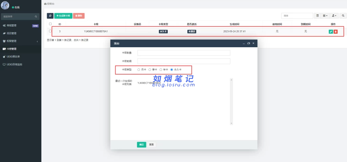
Task: Check the checkbox for row ID 3
Action: pos(50,31)
